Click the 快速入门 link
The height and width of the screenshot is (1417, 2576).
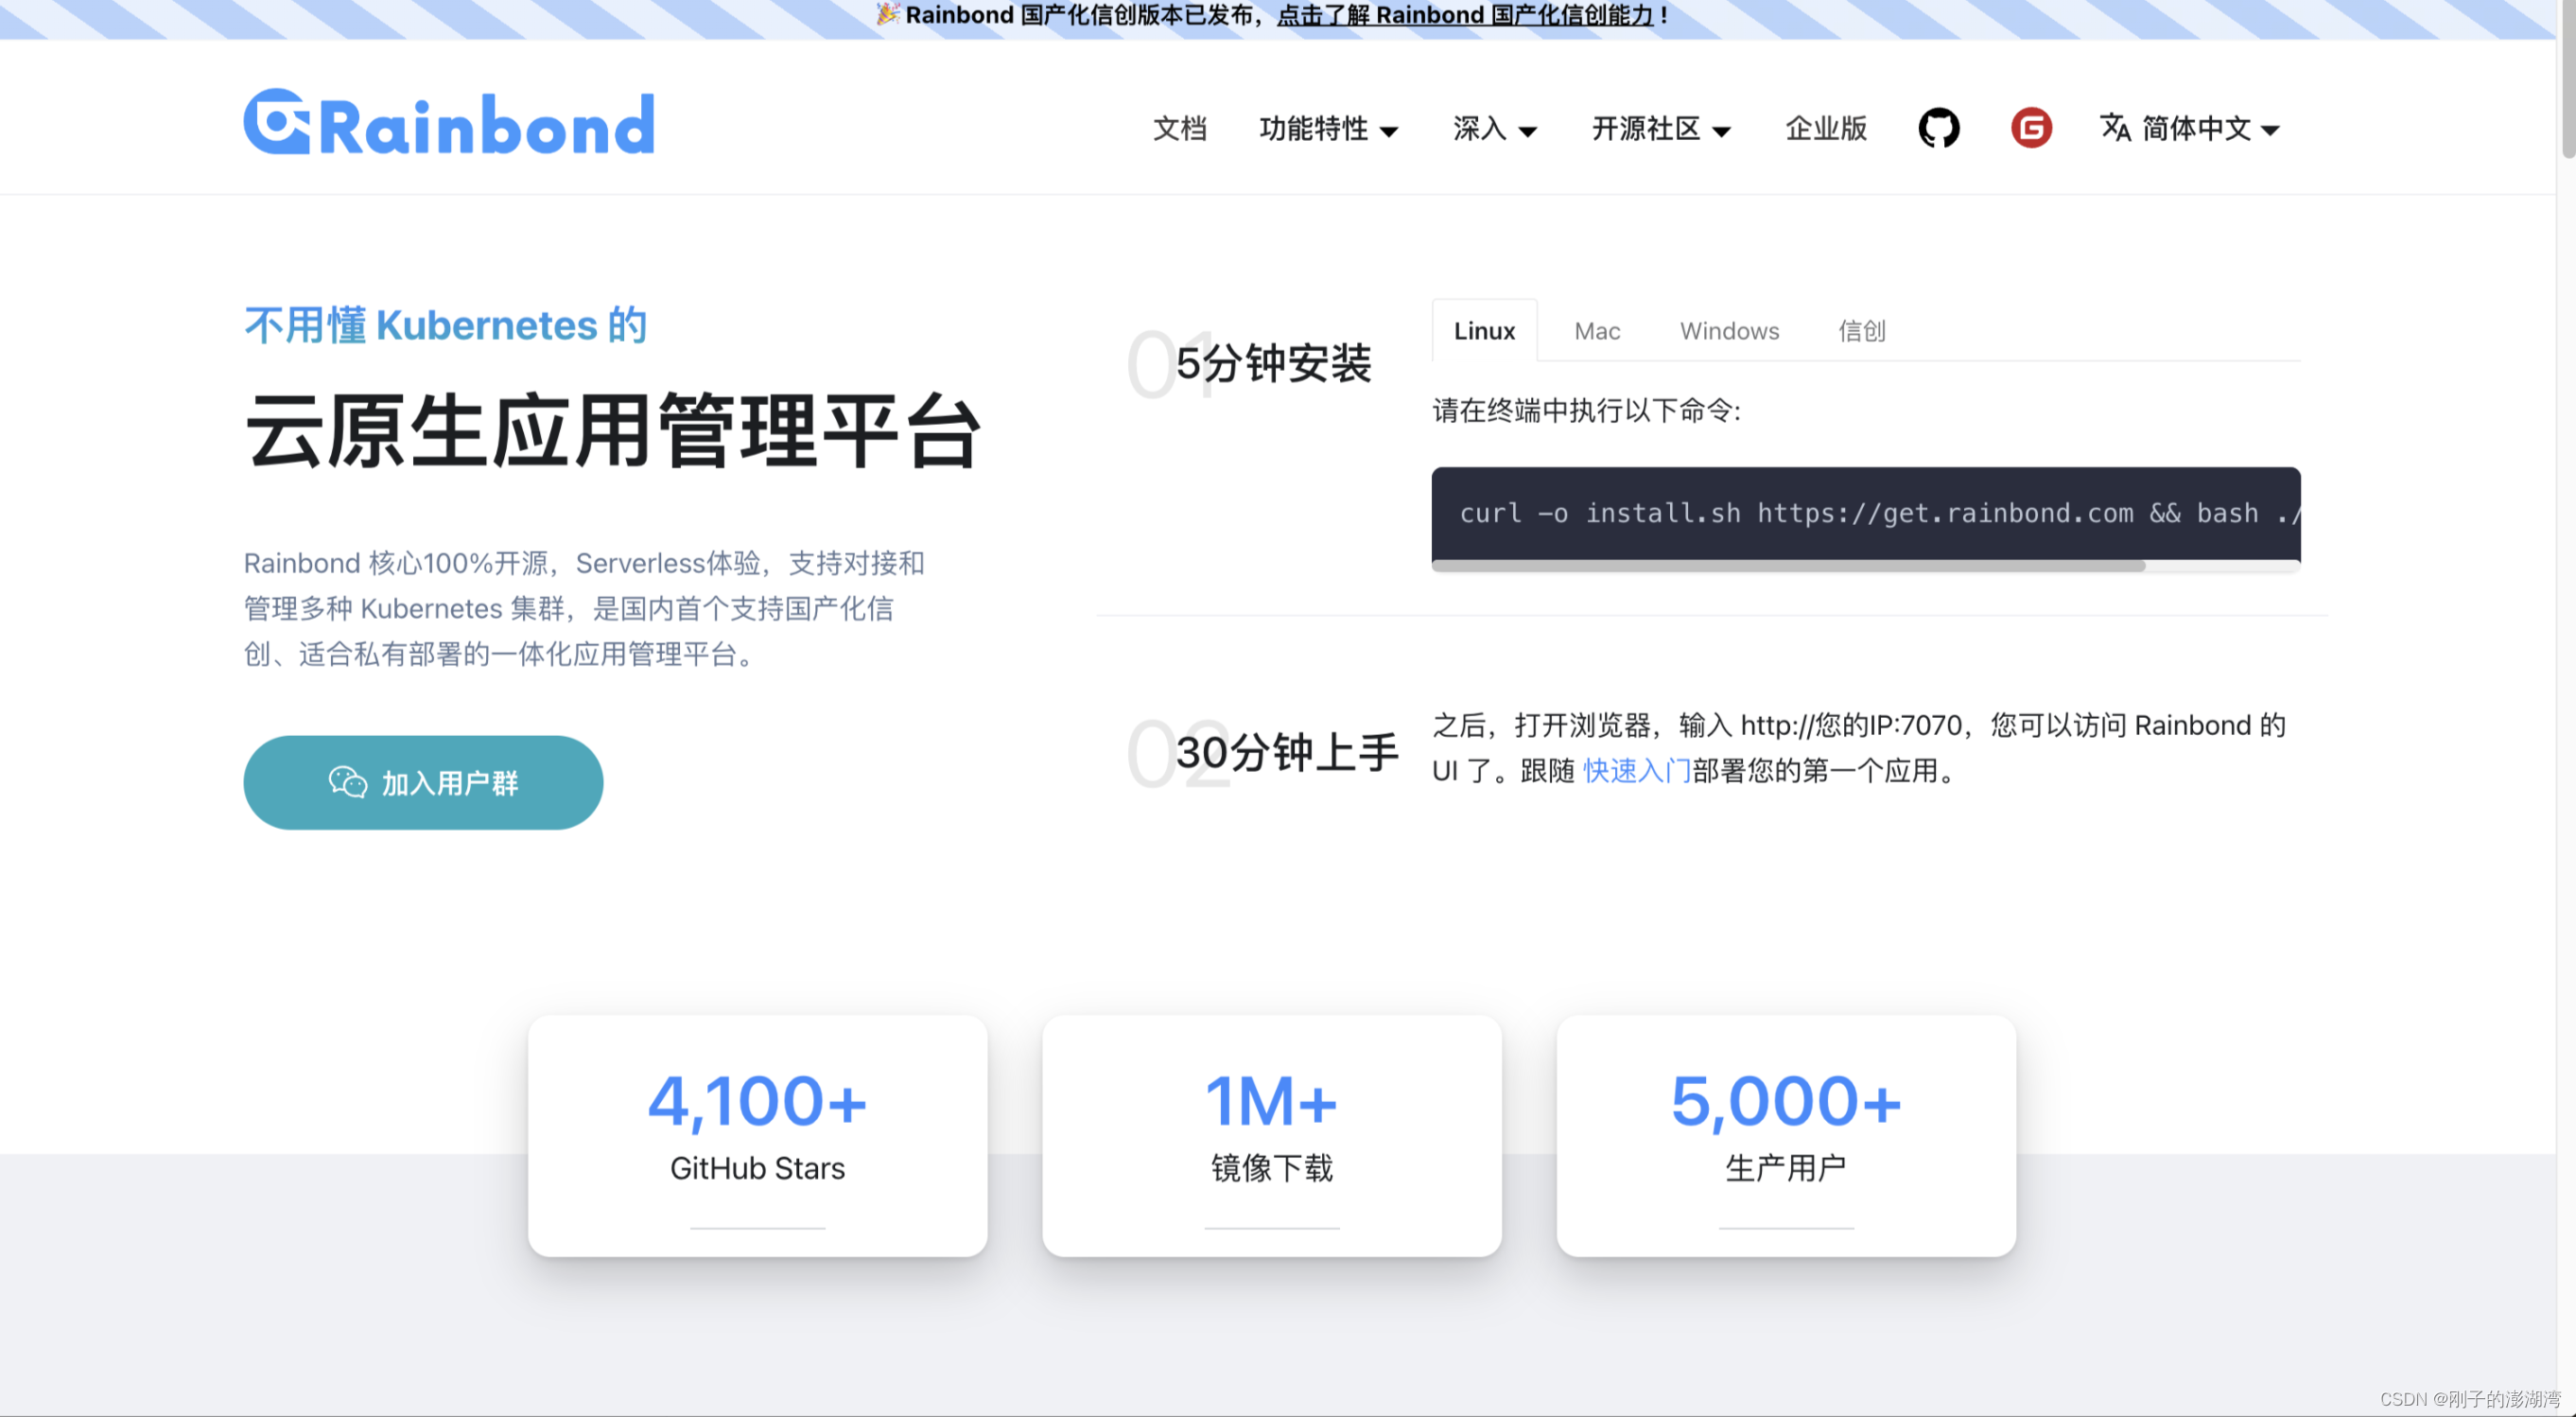pyautogui.click(x=1635, y=772)
